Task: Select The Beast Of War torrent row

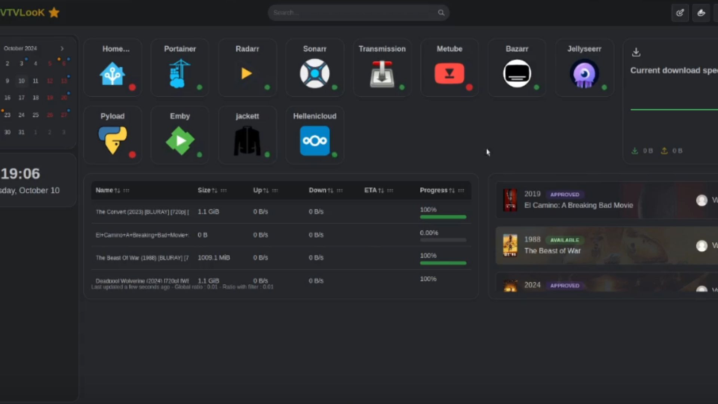Action: pos(281,258)
